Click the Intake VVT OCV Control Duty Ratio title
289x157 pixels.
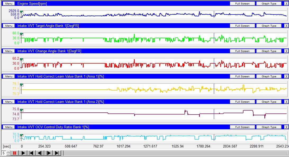(x=53, y=127)
